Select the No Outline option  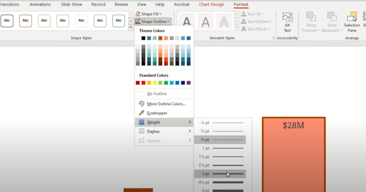tap(156, 94)
